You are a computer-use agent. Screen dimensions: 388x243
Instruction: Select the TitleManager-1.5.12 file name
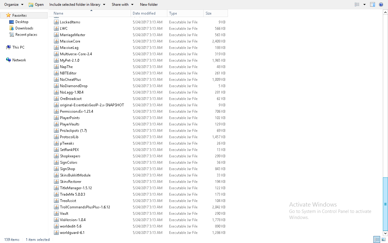pyautogui.click(x=76, y=188)
